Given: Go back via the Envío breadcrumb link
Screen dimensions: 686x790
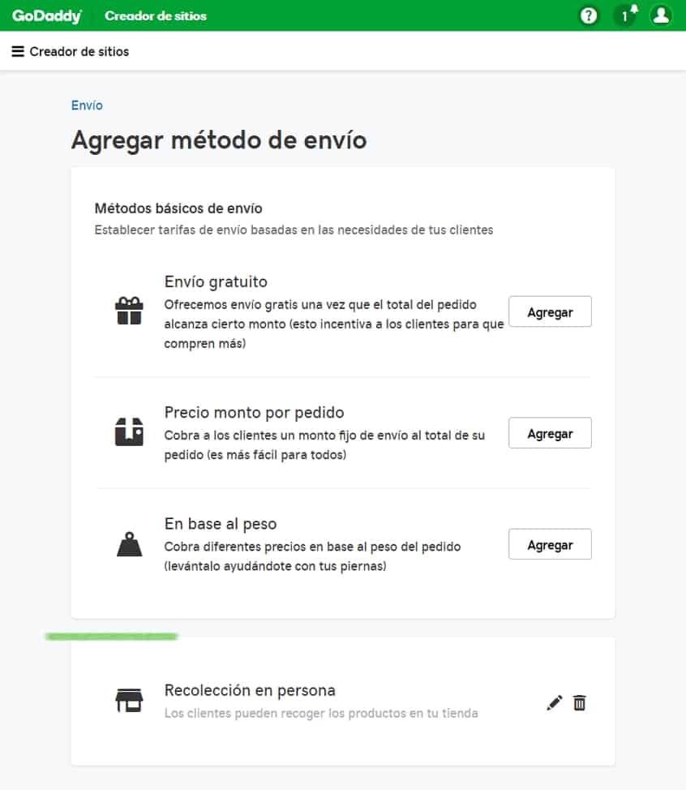Looking at the screenshot, I should click(x=87, y=105).
